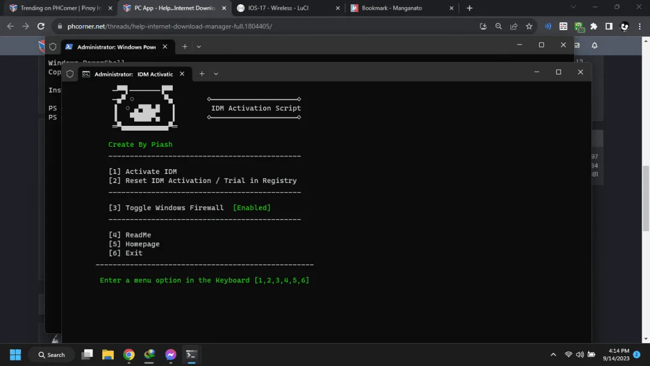The image size is (650, 366).
Task: Click the blue sound wave extension icon
Action: [x=548, y=26]
